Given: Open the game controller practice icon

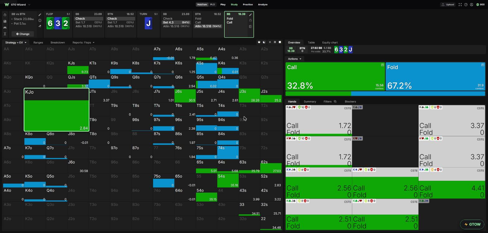Looking at the screenshot, I should coord(5,28).
